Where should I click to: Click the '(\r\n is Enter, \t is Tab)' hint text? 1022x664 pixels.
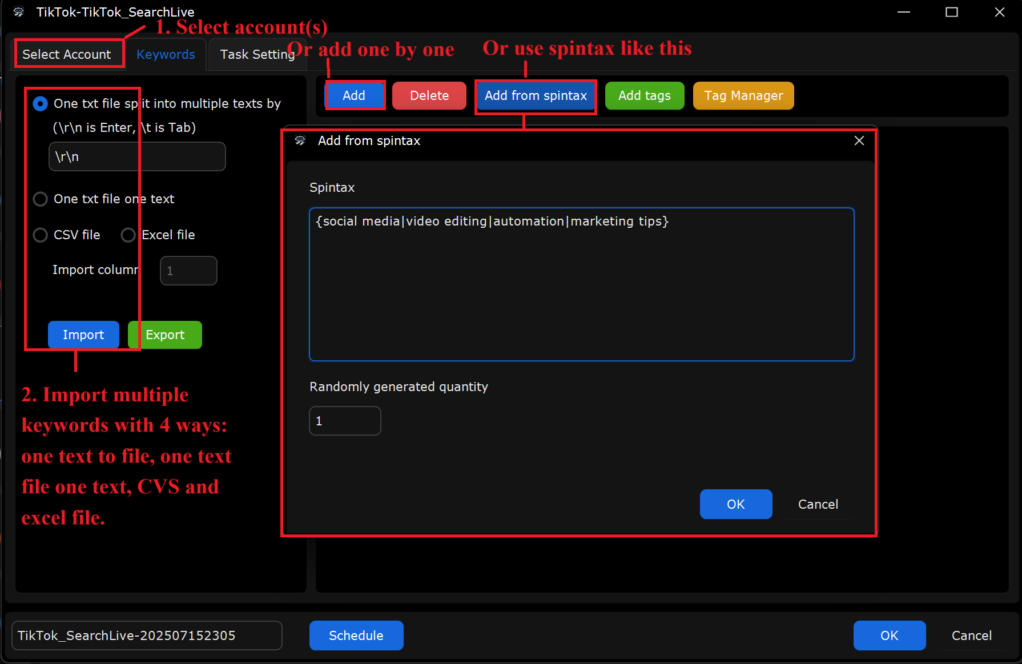tap(124, 127)
